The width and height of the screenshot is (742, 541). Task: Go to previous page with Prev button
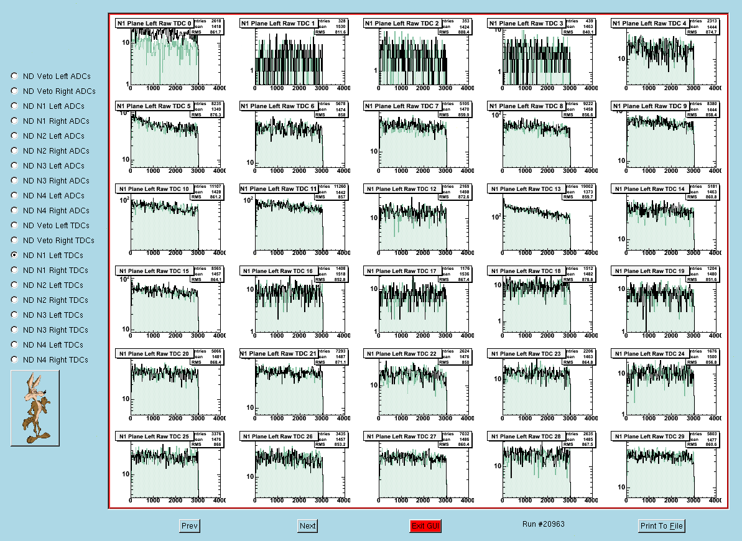[x=190, y=526]
